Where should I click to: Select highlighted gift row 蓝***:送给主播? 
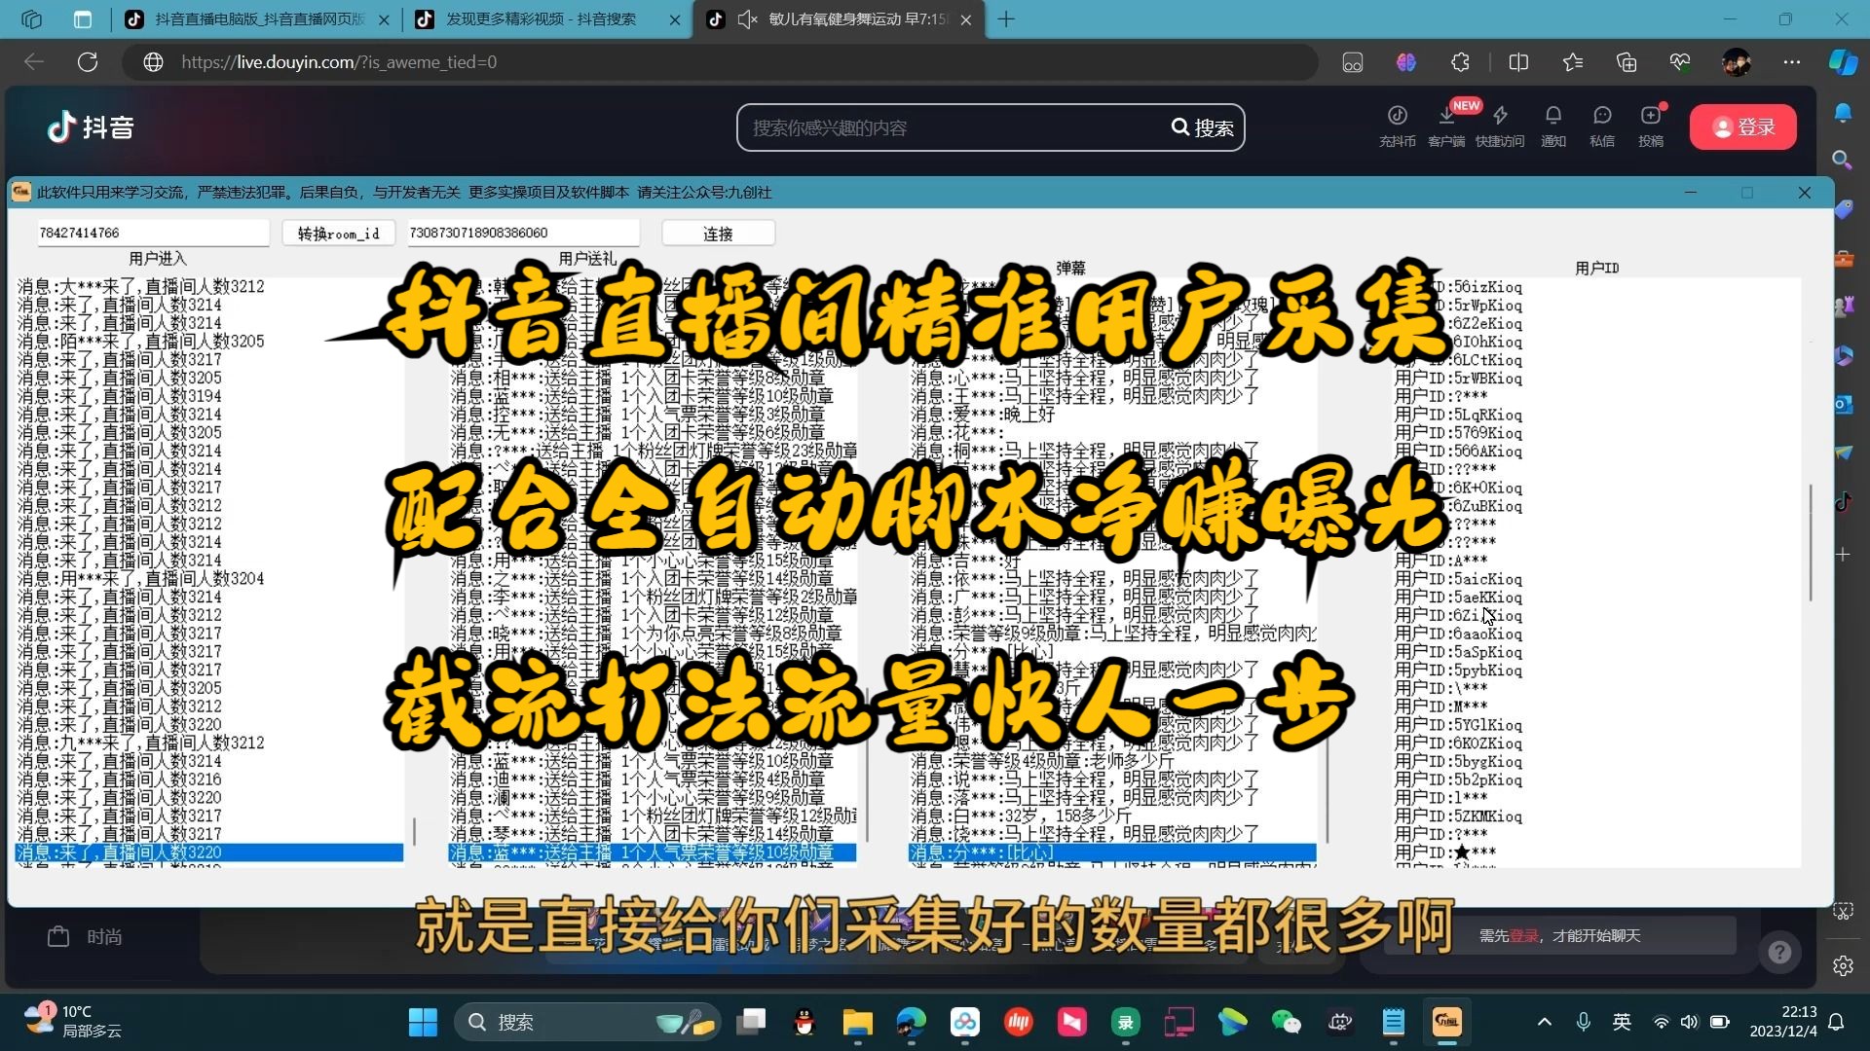pos(652,852)
